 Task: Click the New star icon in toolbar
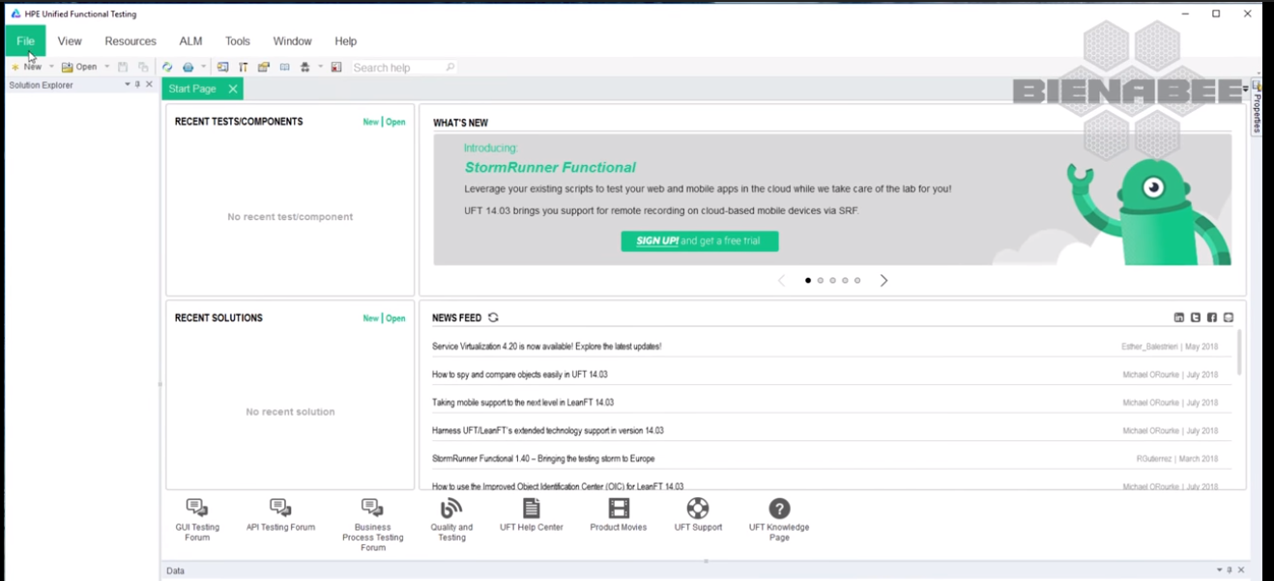click(14, 68)
